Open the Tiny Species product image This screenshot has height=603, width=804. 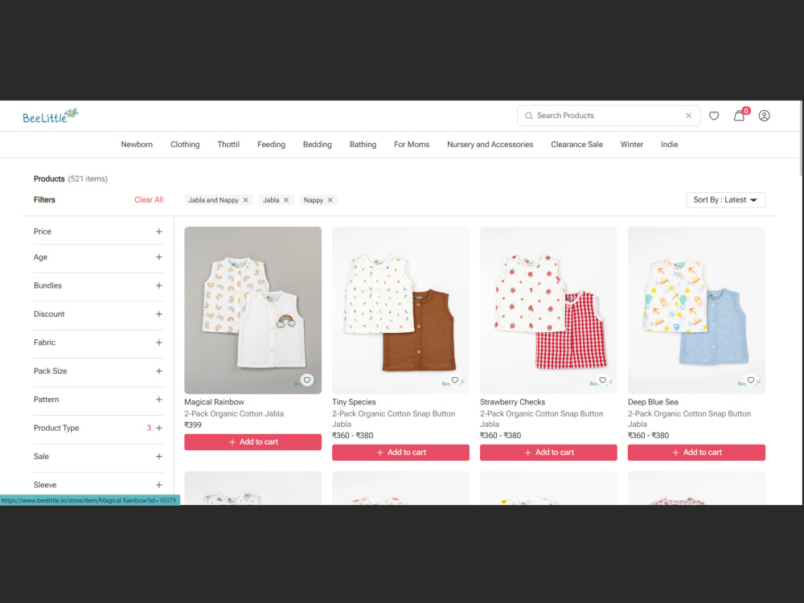tap(400, 310)
